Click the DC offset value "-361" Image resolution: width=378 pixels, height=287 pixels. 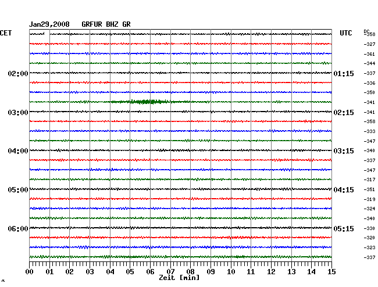369,54
